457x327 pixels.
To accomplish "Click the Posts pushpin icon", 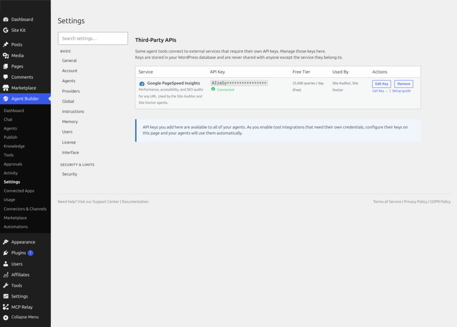I will [x=5, y=44].
